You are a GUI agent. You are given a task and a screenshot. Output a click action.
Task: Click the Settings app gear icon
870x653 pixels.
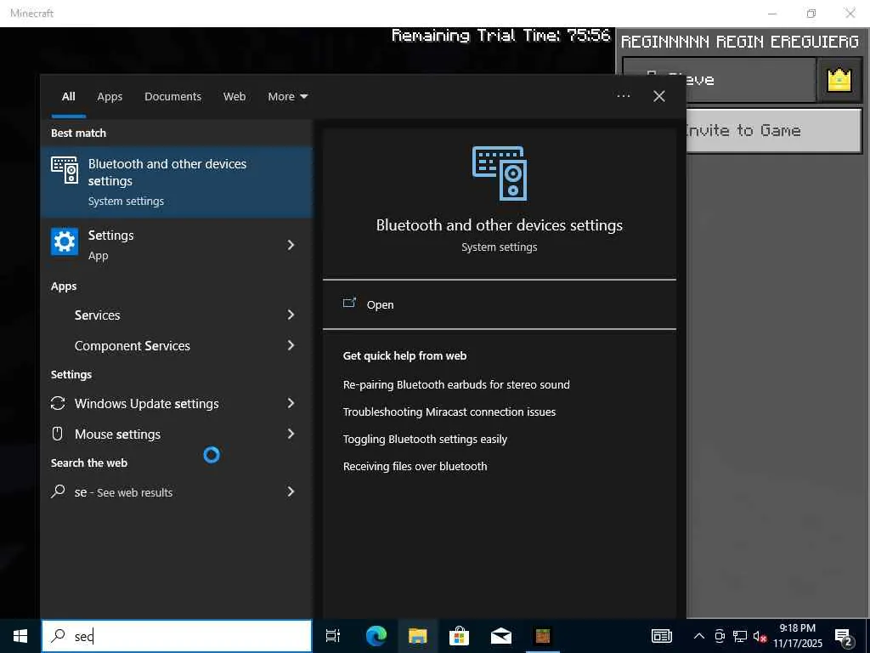pyautogui.click(x=65, y=242)
